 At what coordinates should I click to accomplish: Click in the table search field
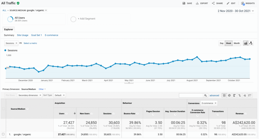[191, 95]
